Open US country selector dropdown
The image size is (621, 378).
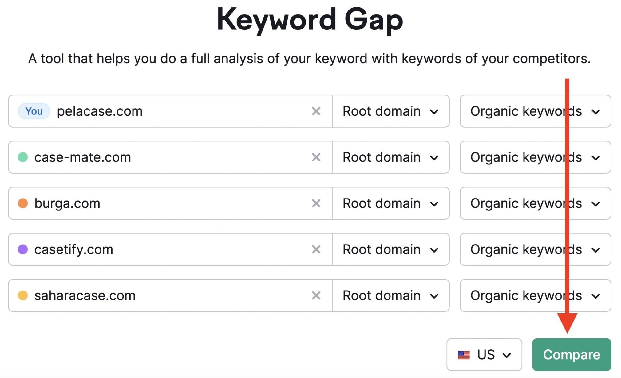(x=484, y=354)
